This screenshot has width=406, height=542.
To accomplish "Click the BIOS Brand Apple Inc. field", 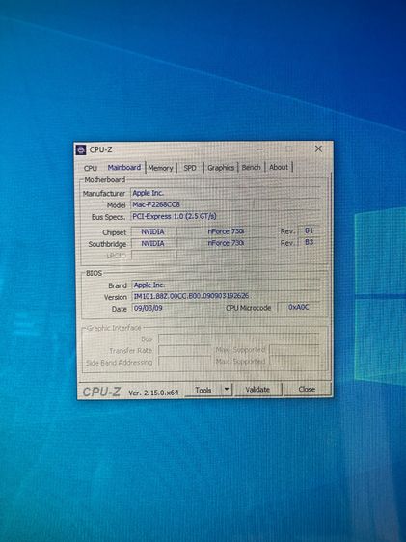I will click(226, 285).
